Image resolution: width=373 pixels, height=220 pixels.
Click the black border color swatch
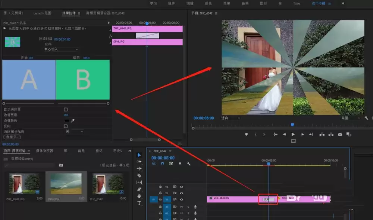pyautogui.click(x=67, y=121)
